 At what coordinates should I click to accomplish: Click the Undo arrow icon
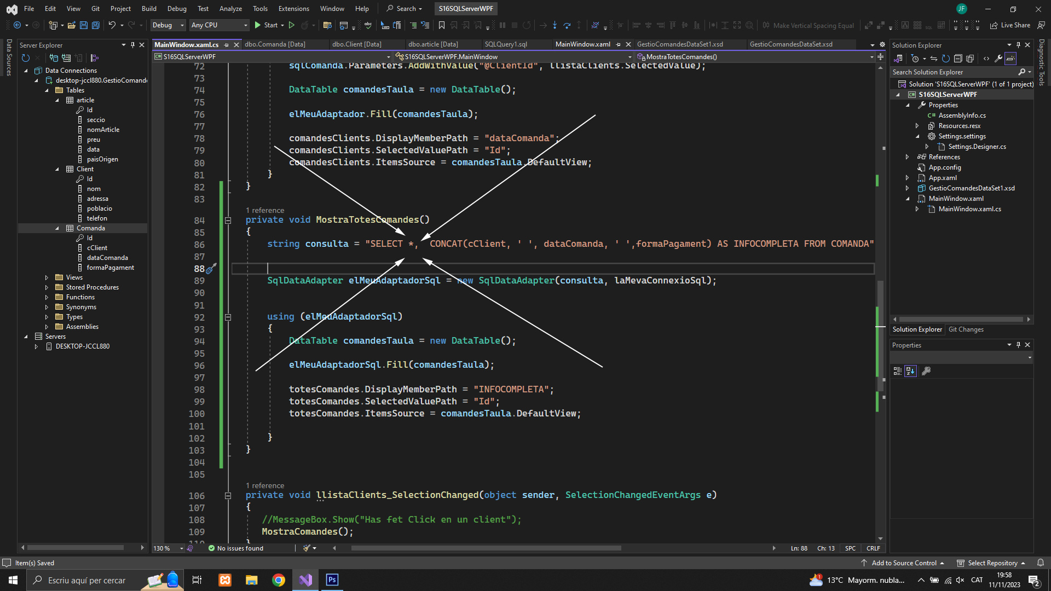[x=112, y=25]
